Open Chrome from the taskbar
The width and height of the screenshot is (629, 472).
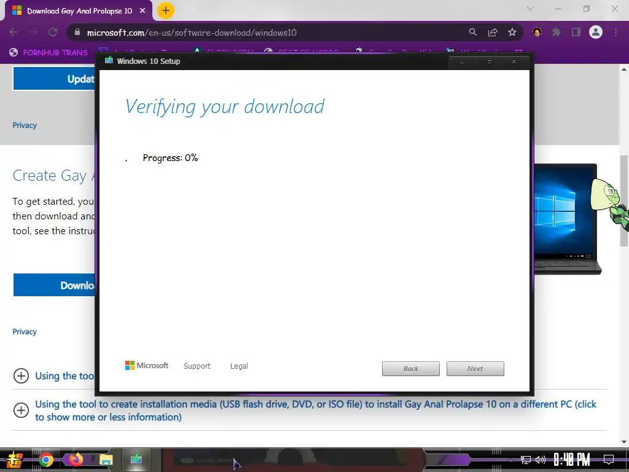pyautogui.click(x=45, y=460)
